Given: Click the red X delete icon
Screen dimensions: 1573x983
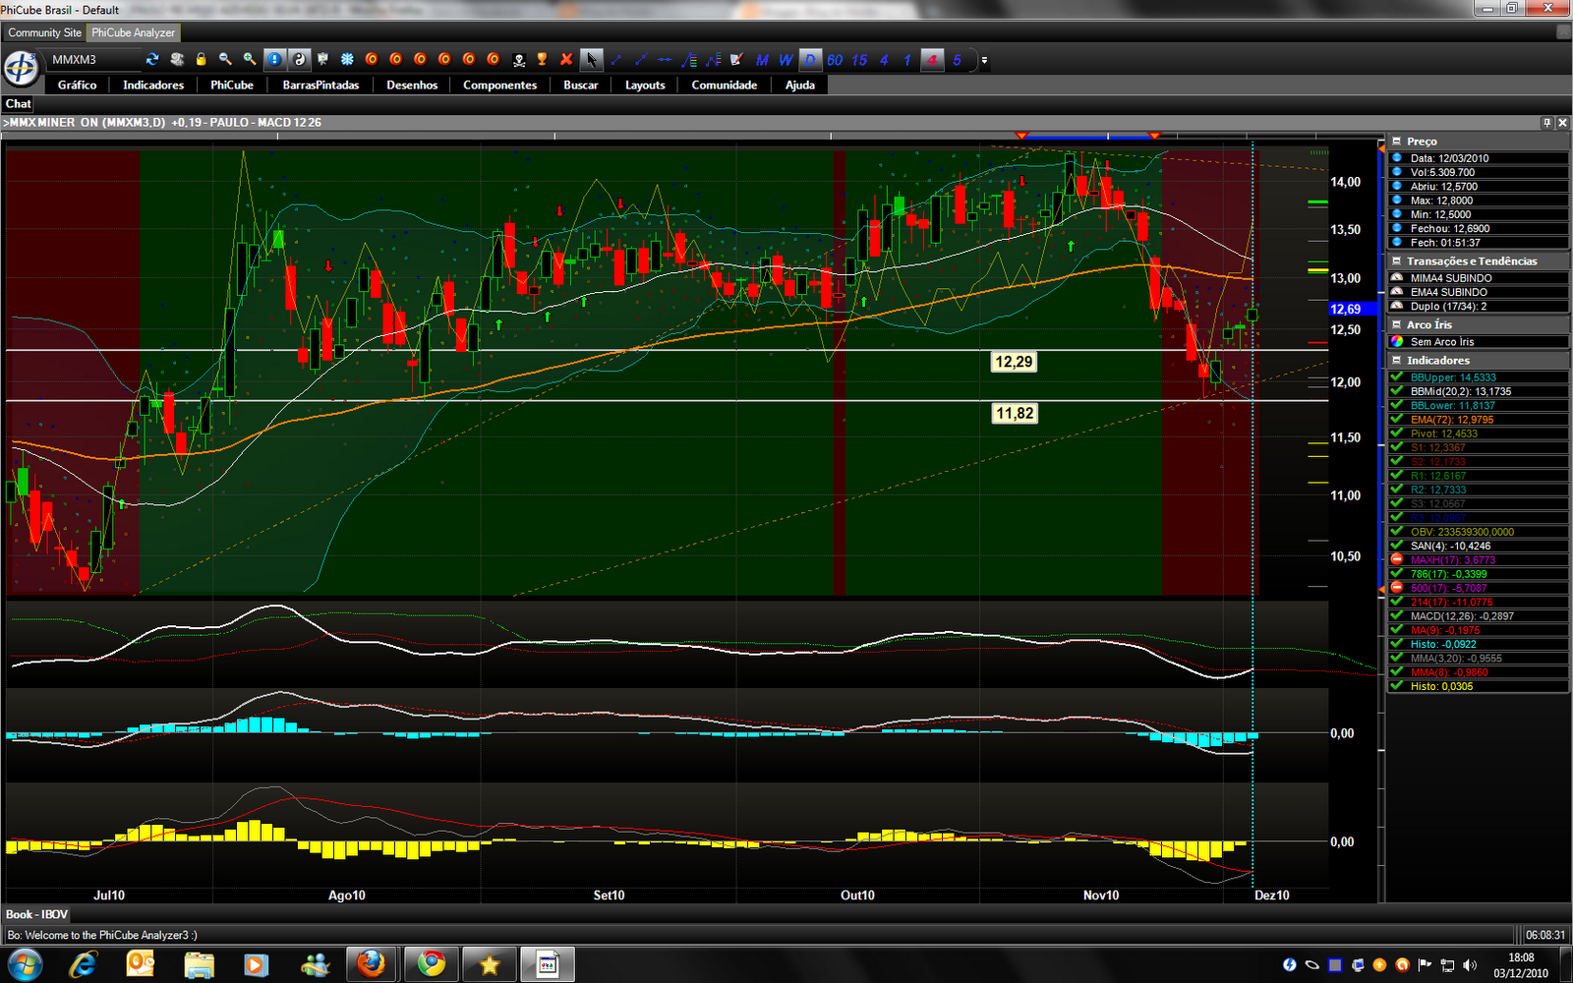Looking at the screenshot, I should (x=566, y=60).
